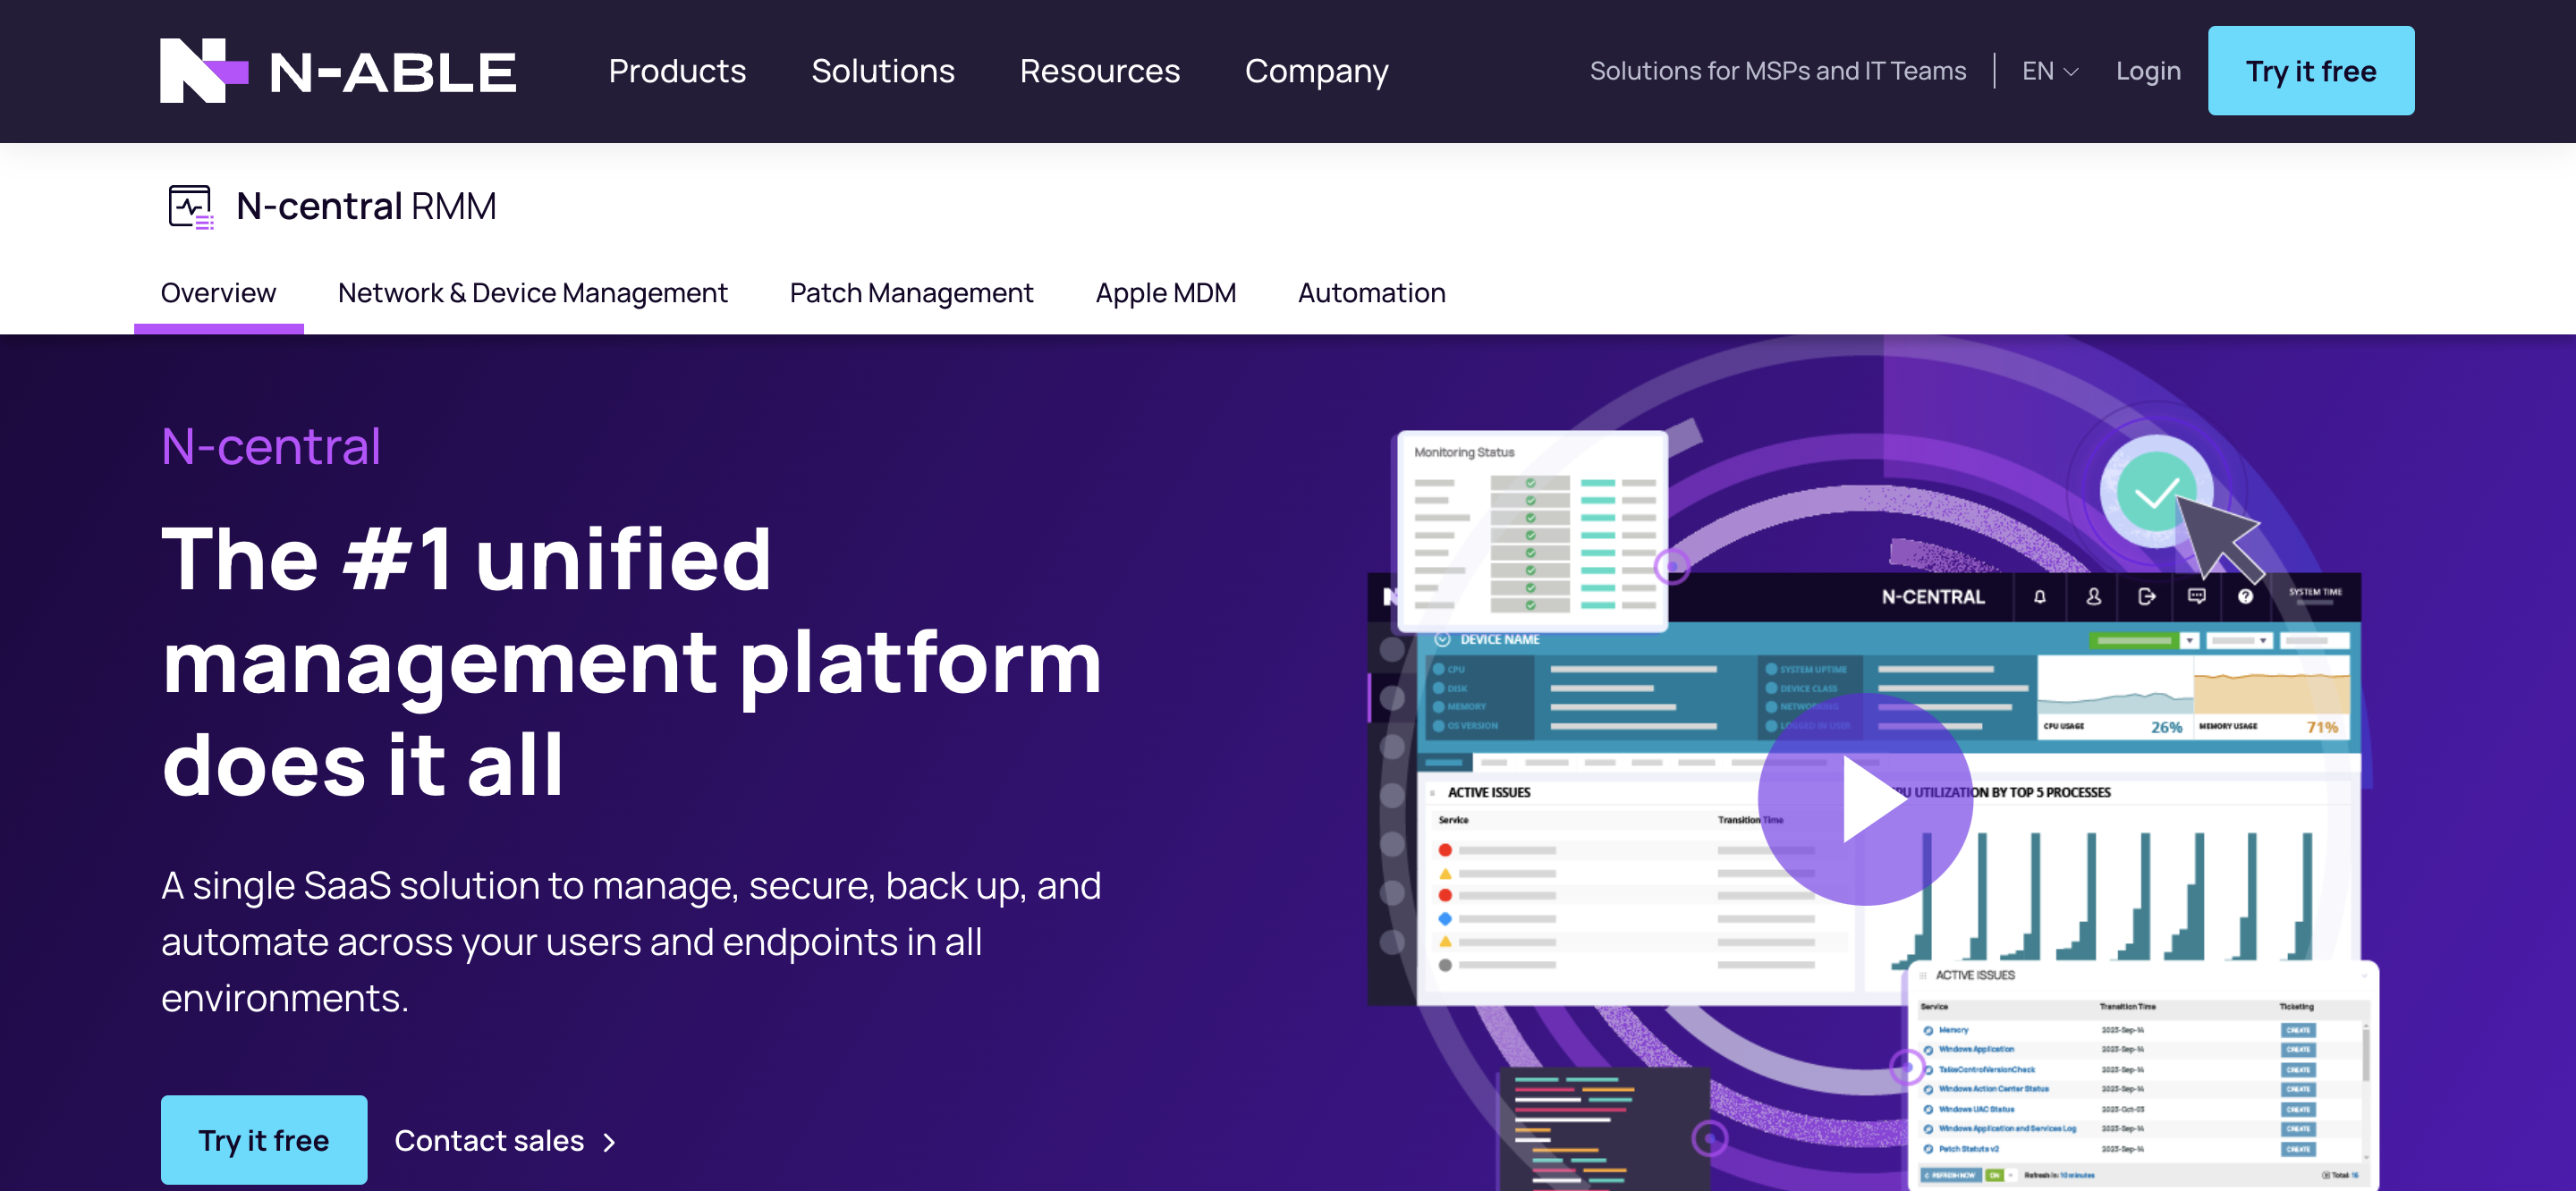Expand the EN language dropdown
This screenshot has height=1191, width=2576.
click(2049, 71)
